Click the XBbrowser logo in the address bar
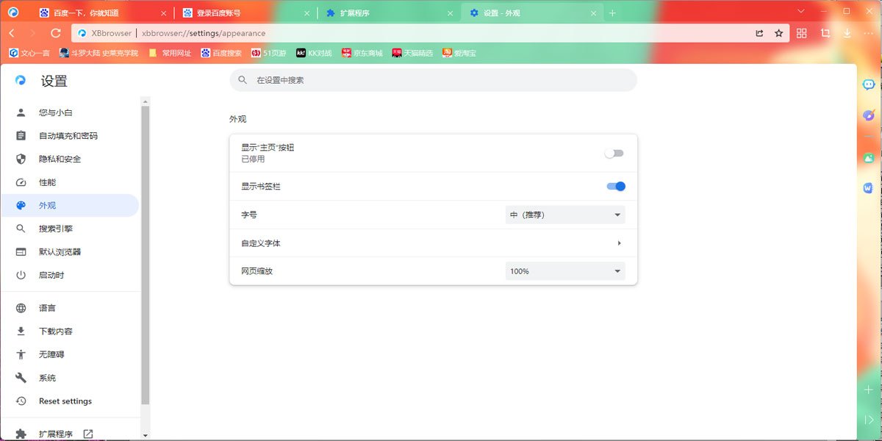The width and height of the screenshot is (882, 441). (81, 32)
